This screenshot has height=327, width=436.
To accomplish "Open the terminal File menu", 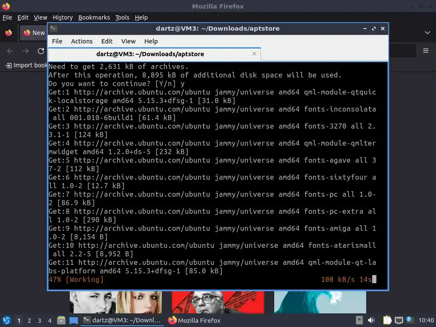I will 57,41.
